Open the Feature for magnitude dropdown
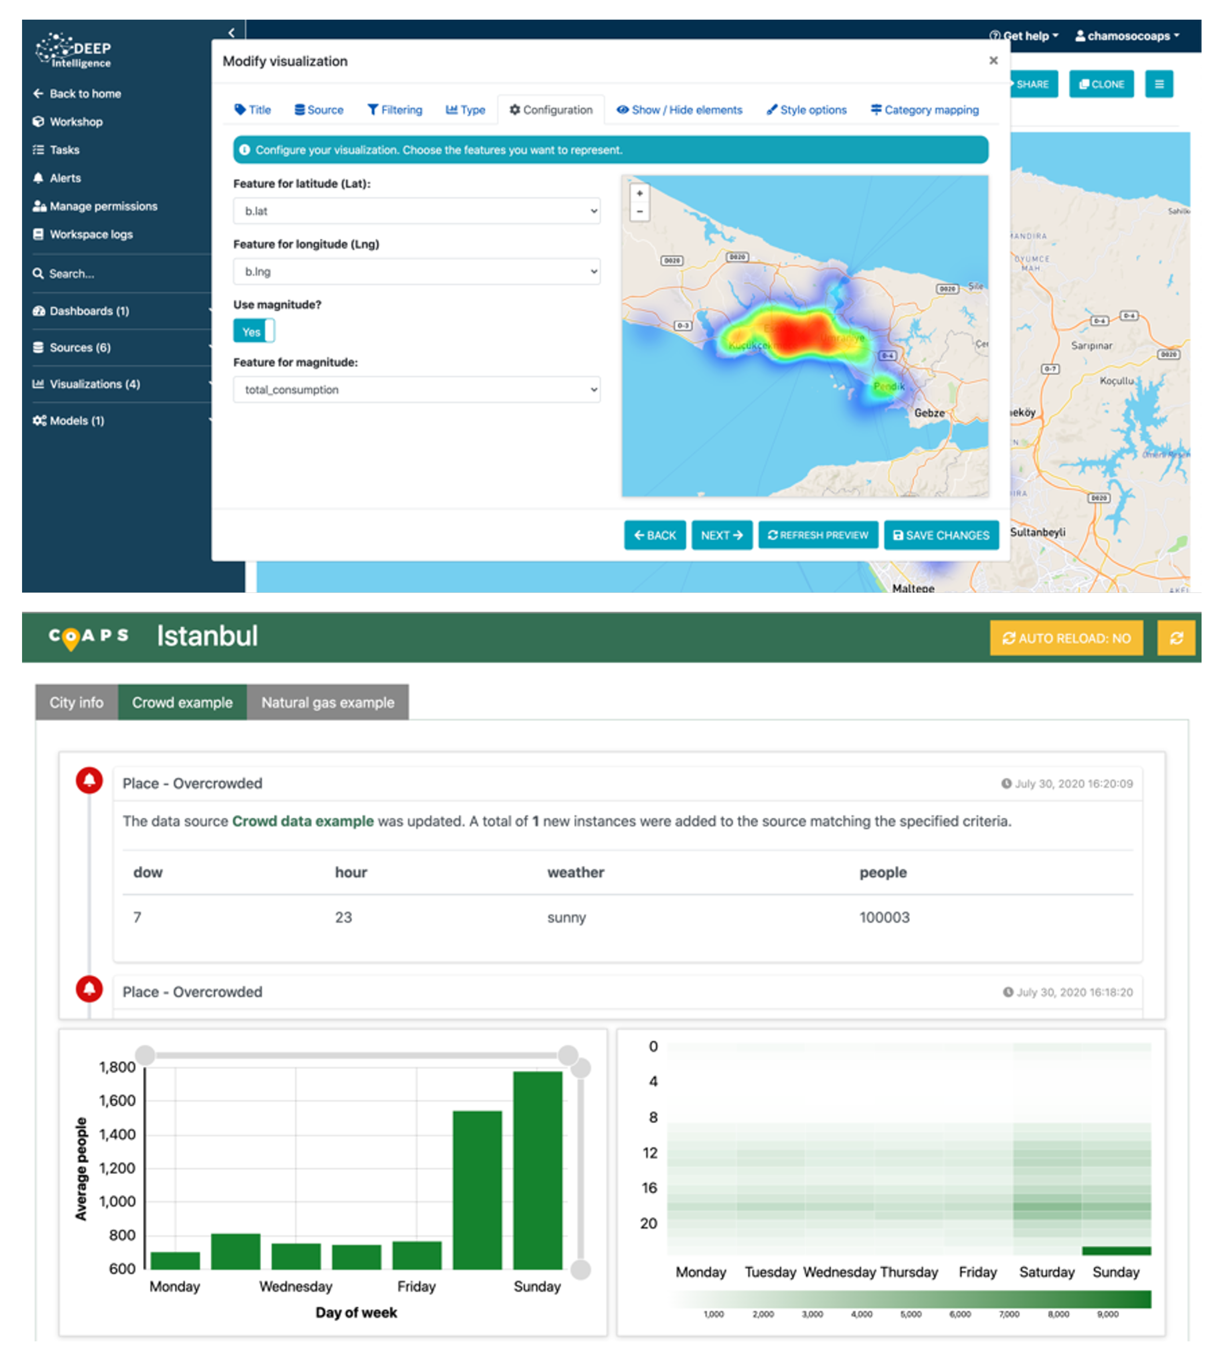Screen dimensions: 1222x1359 tap(416, 389)
